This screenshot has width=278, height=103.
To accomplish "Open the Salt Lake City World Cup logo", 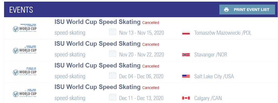I will (25, 72).
